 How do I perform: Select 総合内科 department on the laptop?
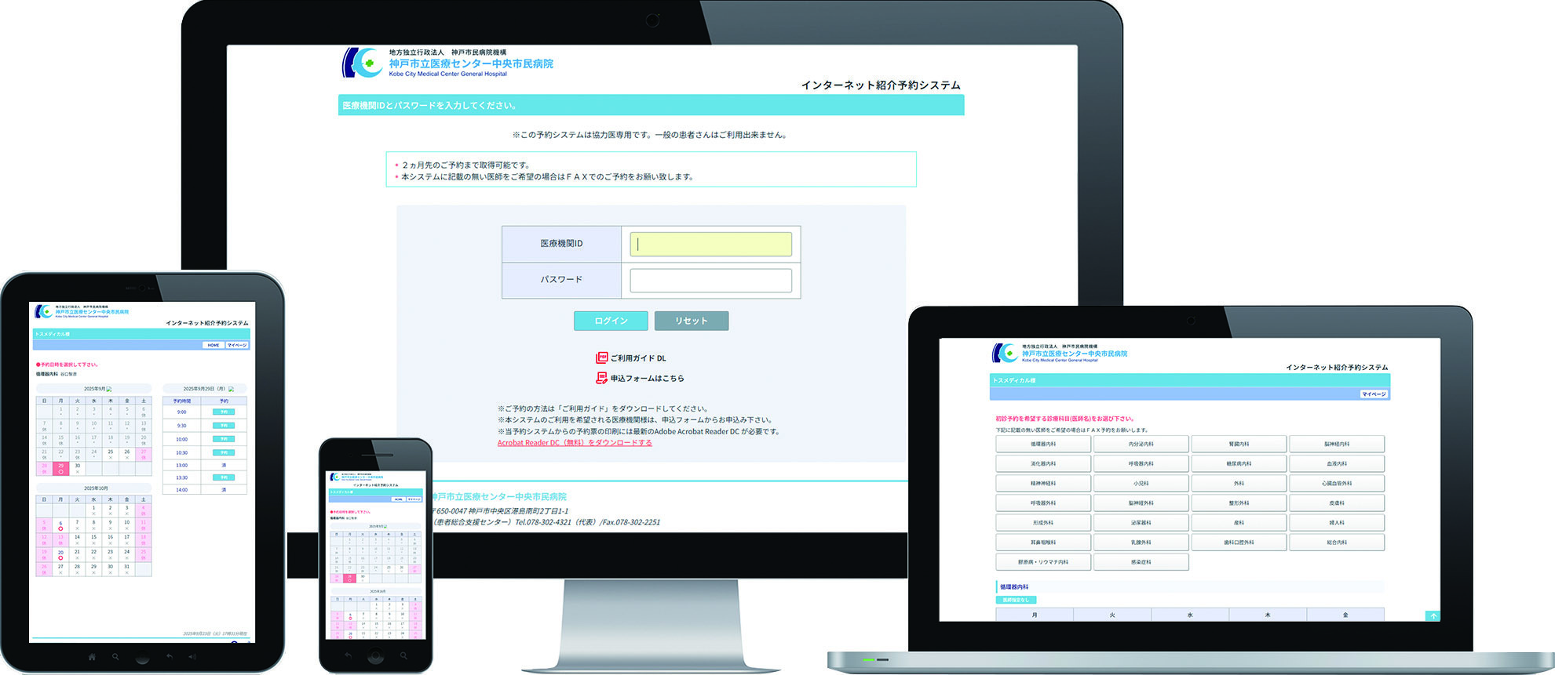[x=1337, y=542]
